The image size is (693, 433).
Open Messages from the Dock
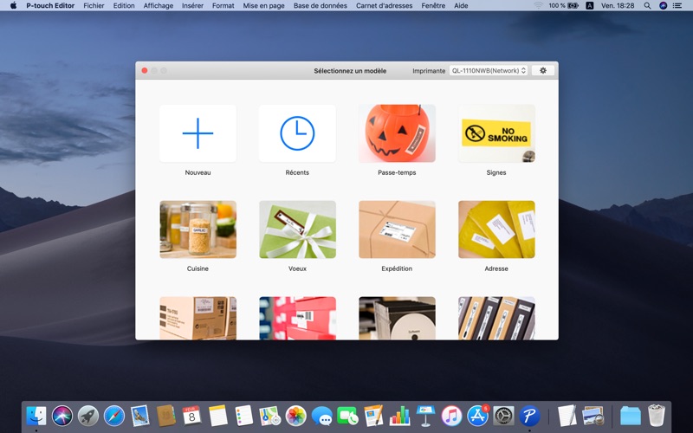[321, 416]
